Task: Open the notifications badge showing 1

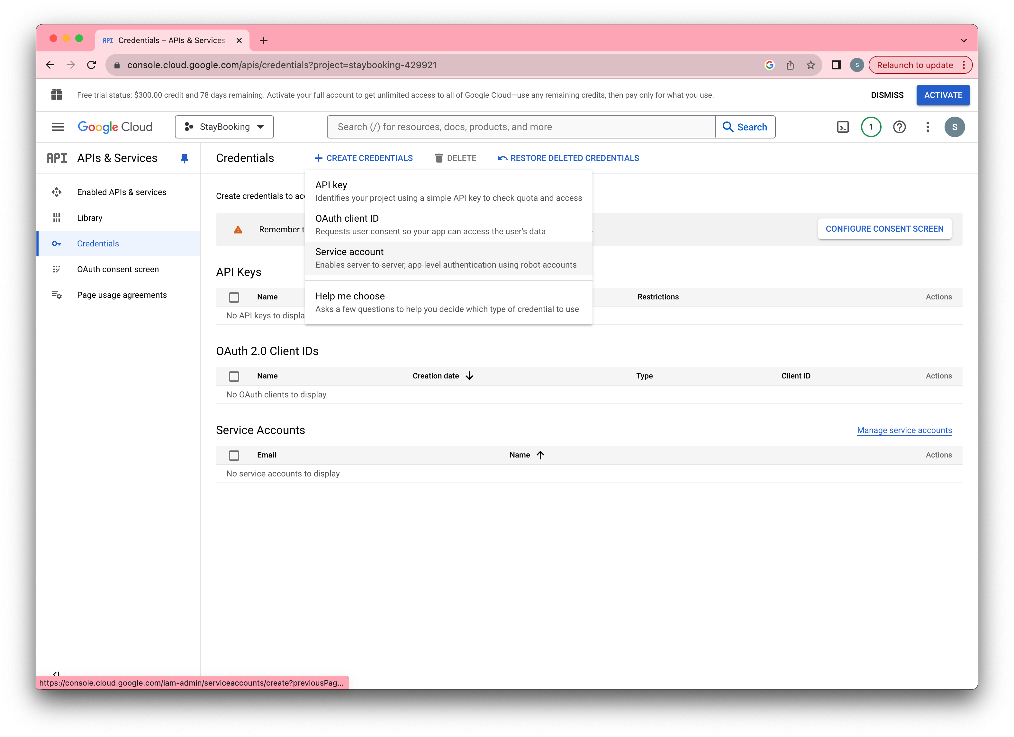Action: (871, 127)
